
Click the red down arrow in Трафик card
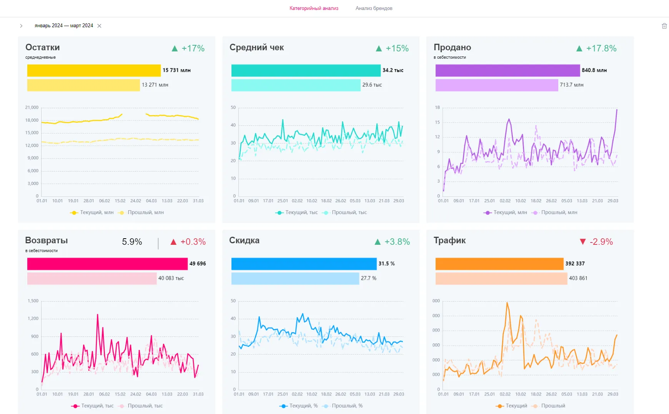[582, 242]
